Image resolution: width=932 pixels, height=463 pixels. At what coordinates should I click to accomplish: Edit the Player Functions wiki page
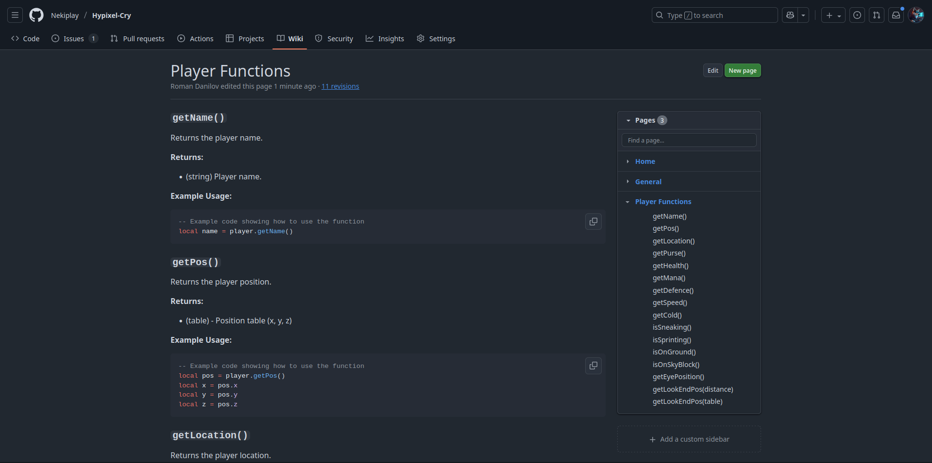pos(712,70)
